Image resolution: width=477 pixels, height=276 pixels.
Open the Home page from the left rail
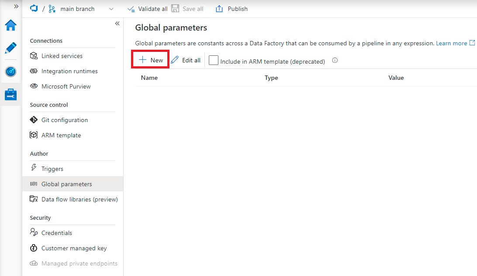pyautogui.click(x=10, y=25)
